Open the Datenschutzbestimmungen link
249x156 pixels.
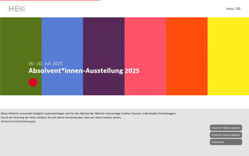click(x=18, y=121)
